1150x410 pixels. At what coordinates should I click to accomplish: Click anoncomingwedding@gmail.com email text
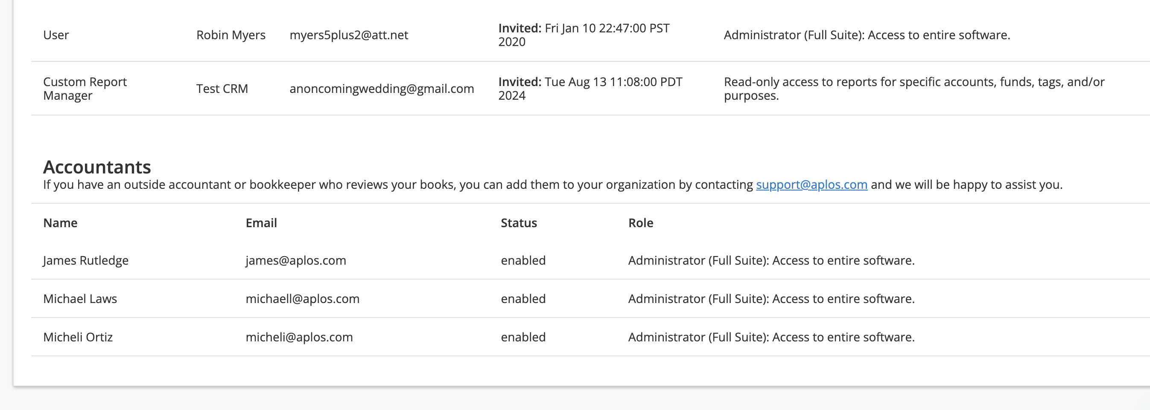[x=381, y=89]
